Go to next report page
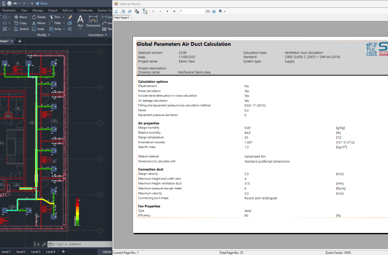The height and width of the screenshot is (255, 388). (168, 10)
